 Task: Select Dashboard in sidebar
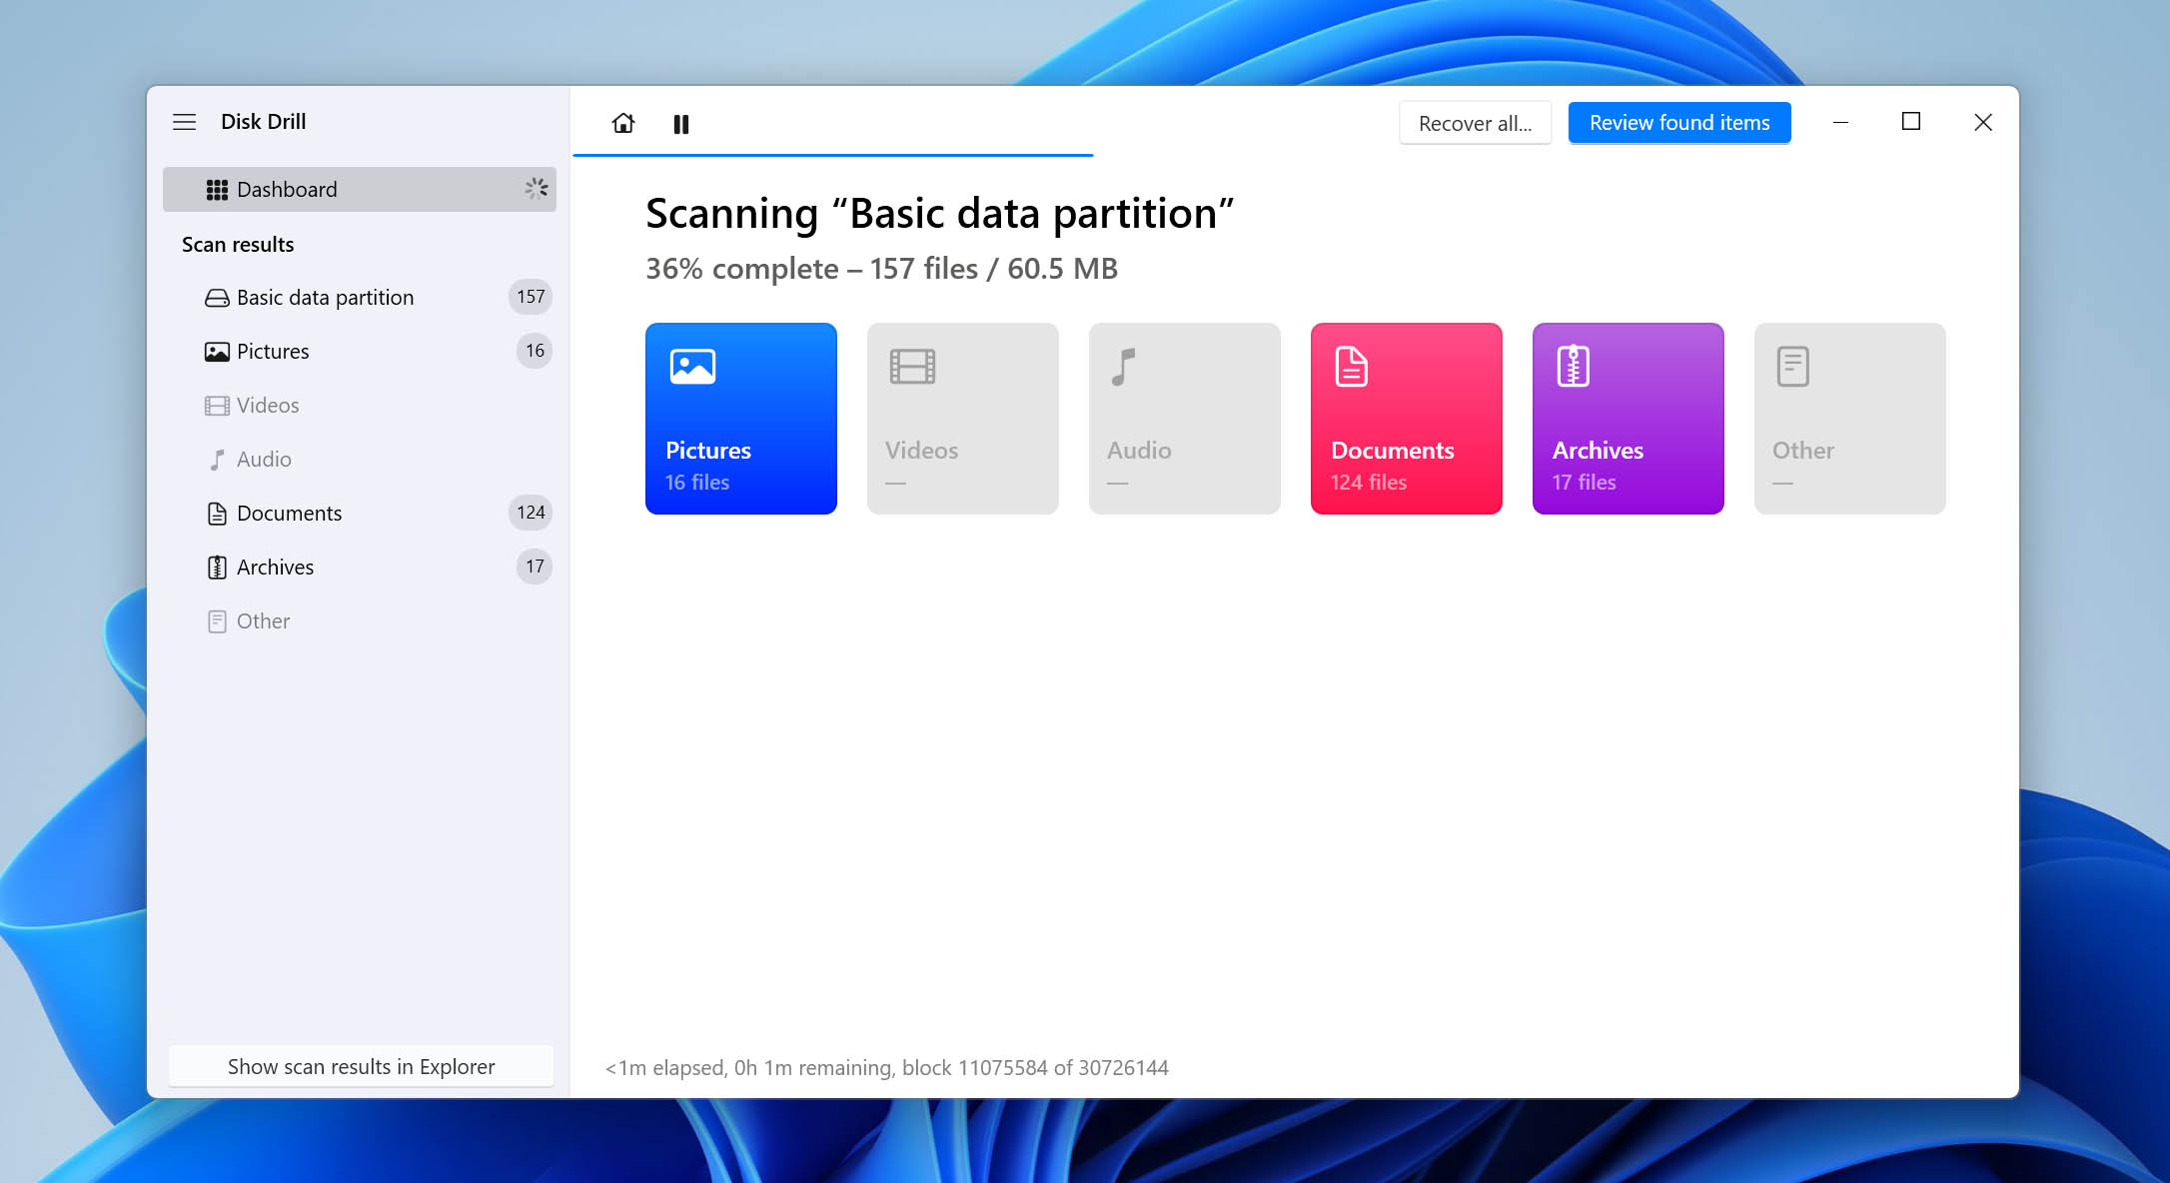(360, 189)
